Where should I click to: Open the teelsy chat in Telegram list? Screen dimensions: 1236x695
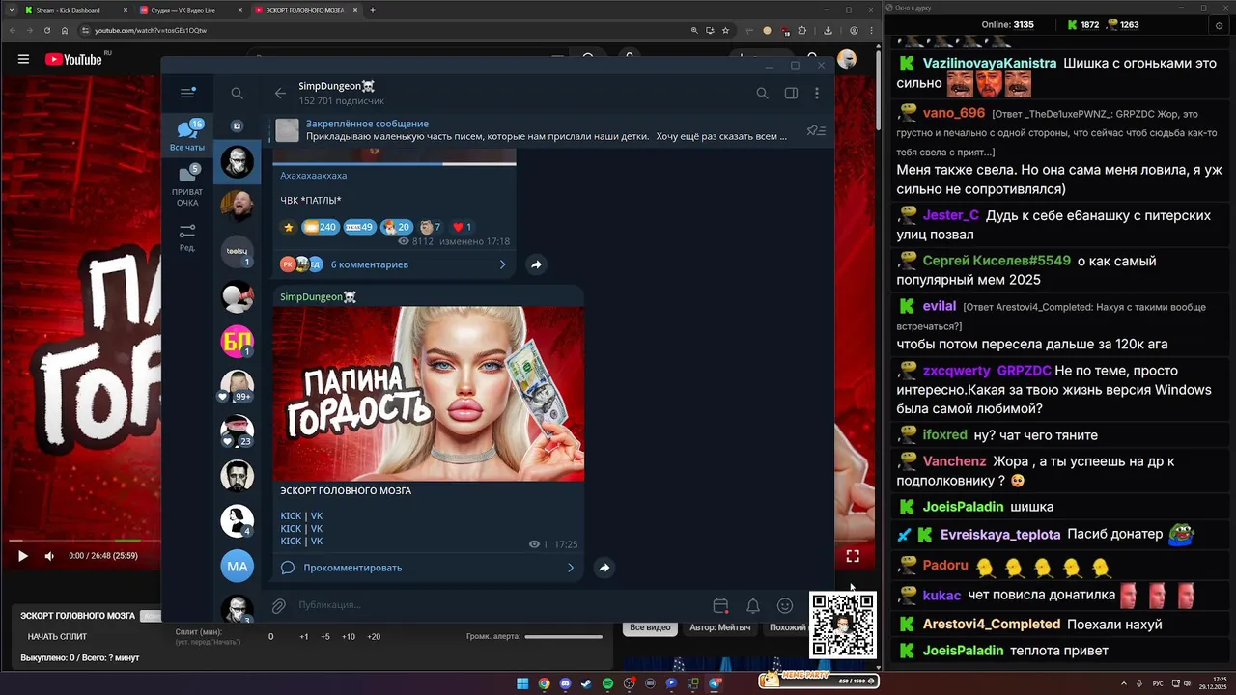coord(238,251)
